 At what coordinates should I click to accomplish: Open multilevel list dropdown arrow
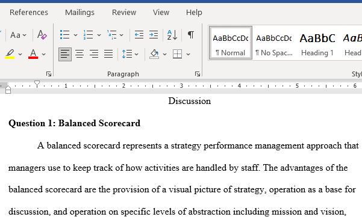[122, 35]
